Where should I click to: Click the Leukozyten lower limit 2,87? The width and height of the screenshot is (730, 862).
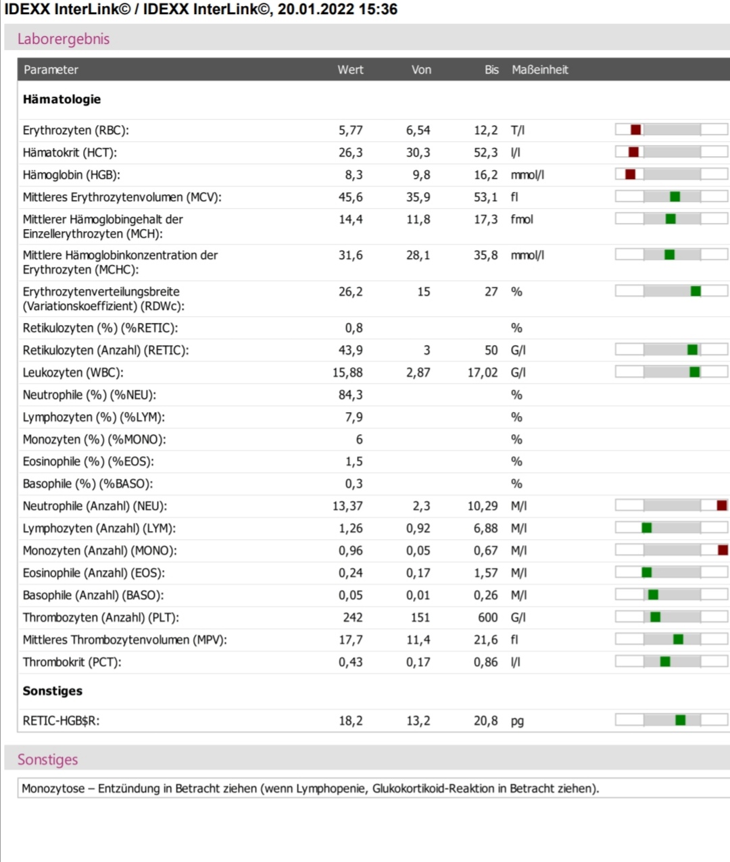click(418, 373)
